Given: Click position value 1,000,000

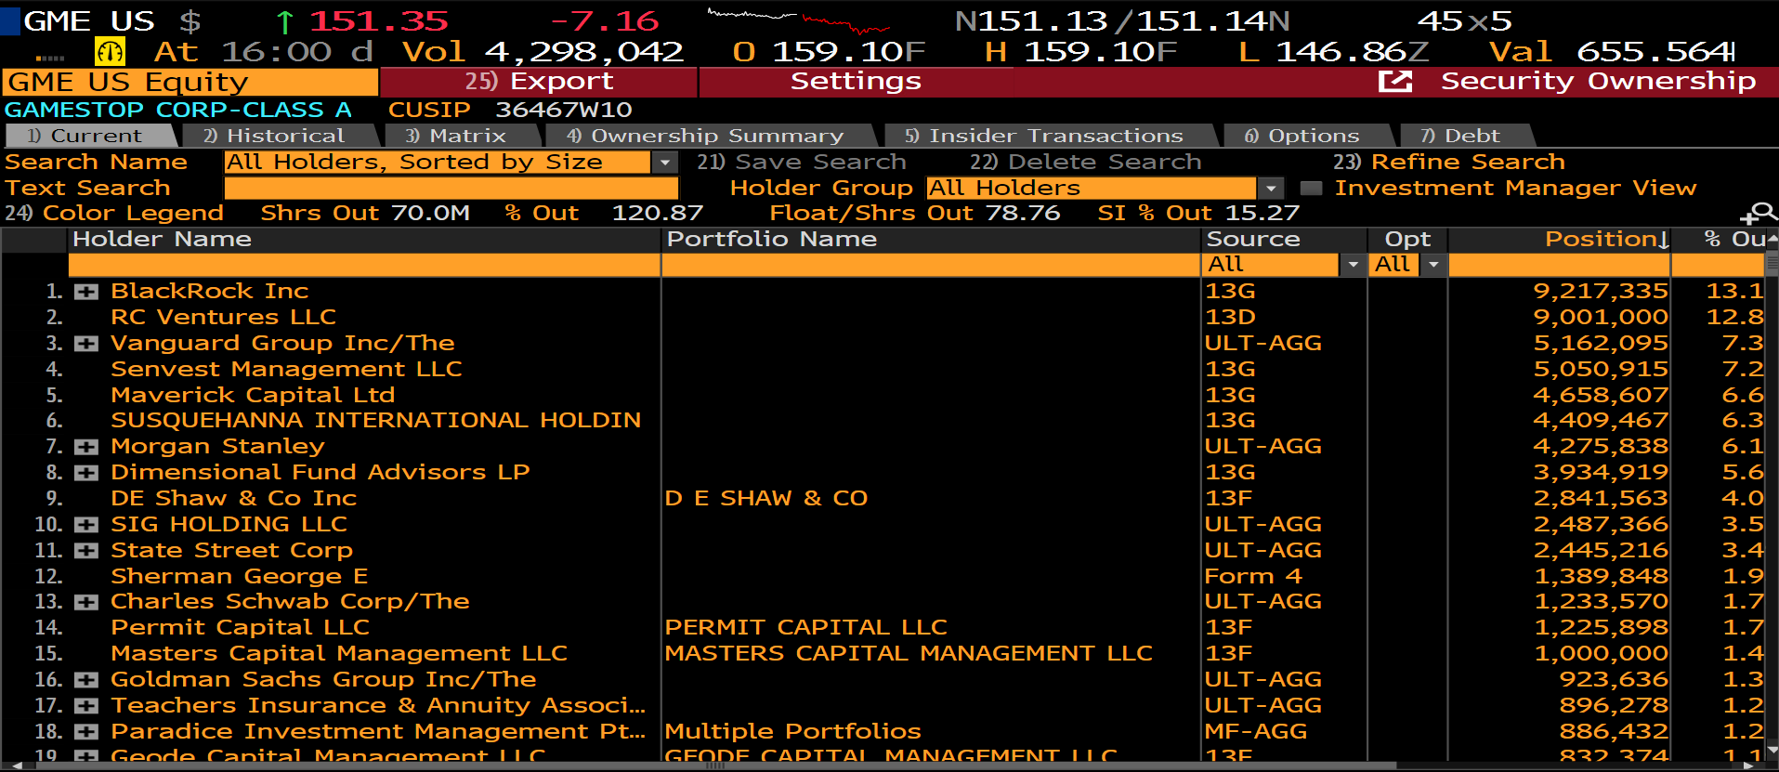Looking at the screenshot, I should [x=1601, y=653].
